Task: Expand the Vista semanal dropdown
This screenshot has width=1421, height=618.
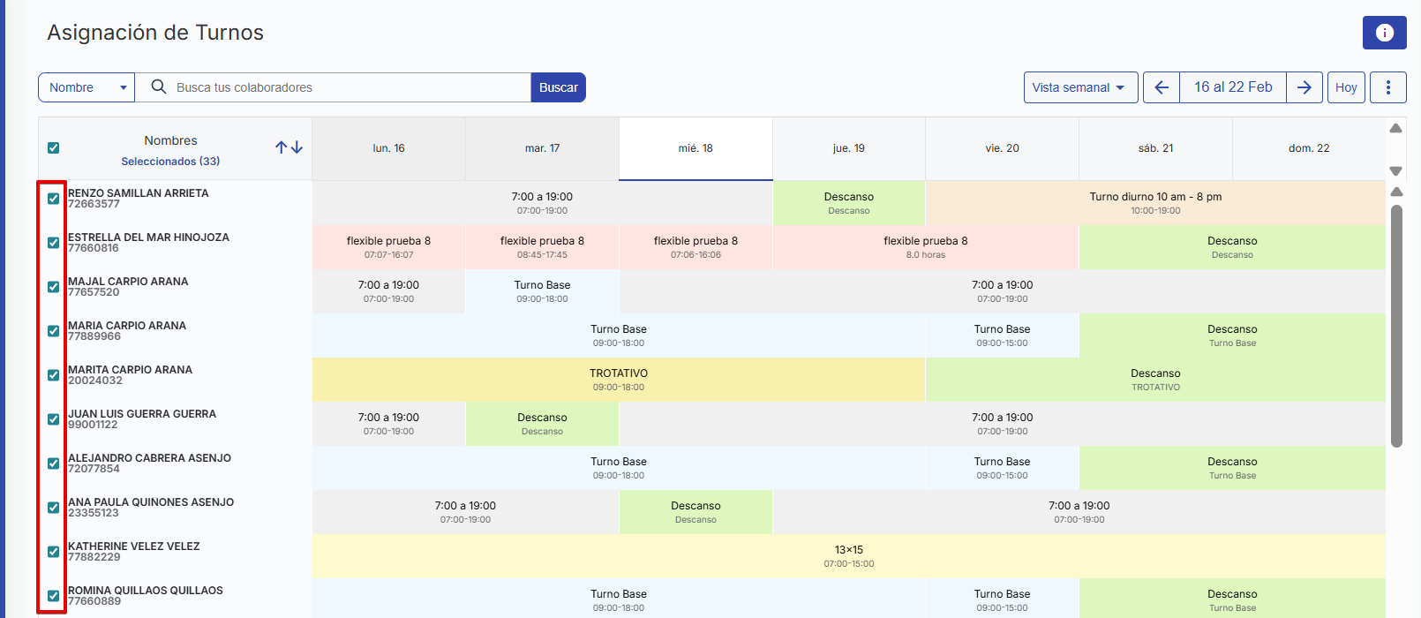Action: pos(1079,87)
